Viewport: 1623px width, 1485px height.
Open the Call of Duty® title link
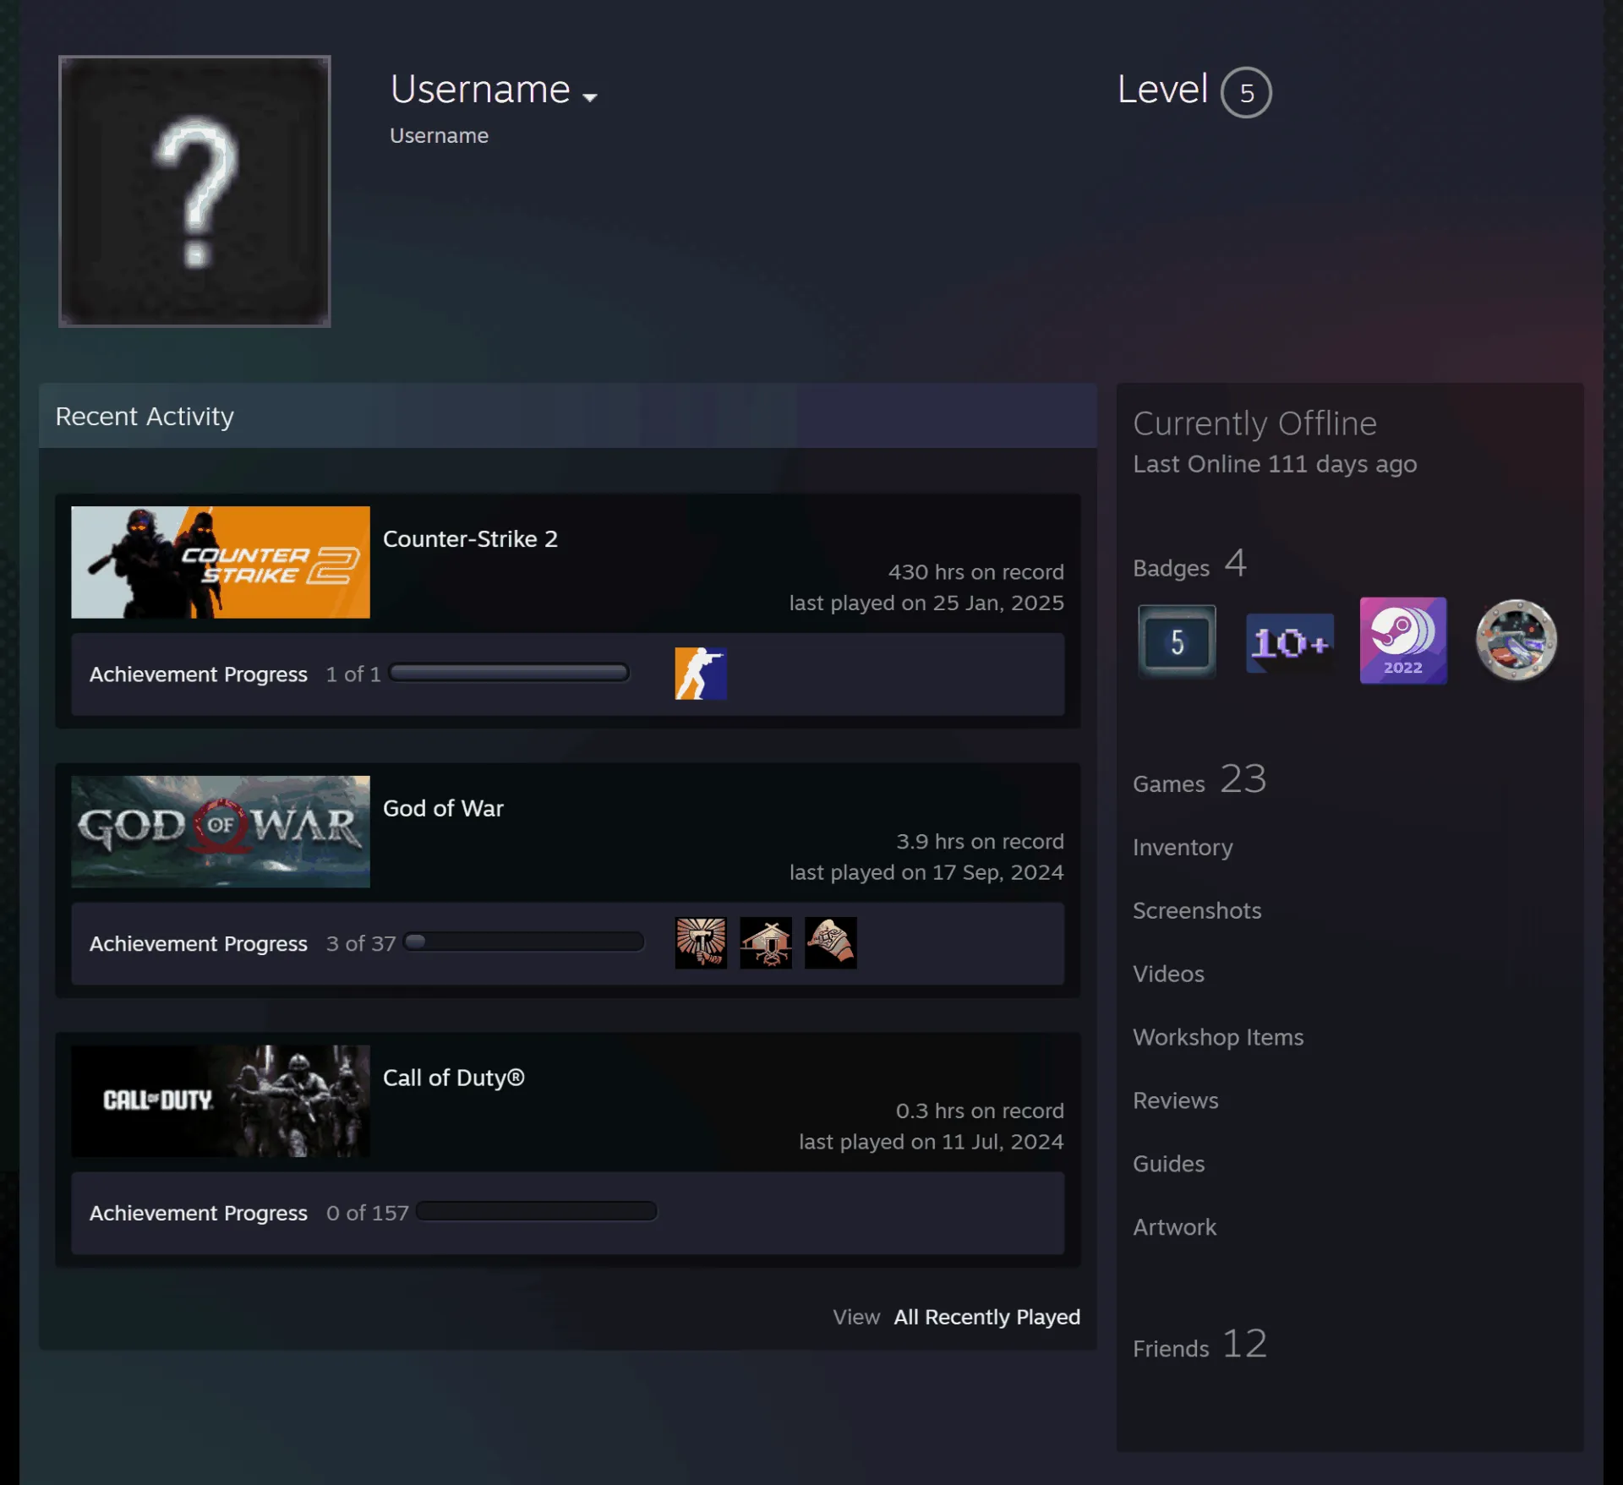(454, 1078)
